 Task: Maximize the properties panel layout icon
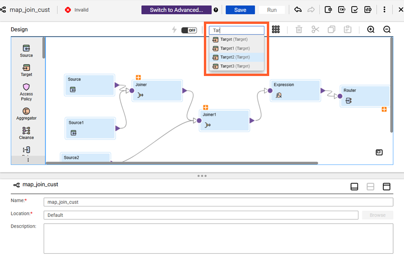click(x=387, y=187)
